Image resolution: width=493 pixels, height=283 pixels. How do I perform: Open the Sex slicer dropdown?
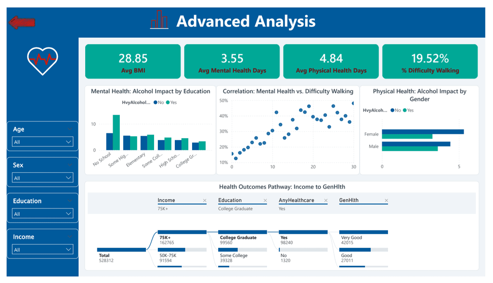tap(43, 178)
